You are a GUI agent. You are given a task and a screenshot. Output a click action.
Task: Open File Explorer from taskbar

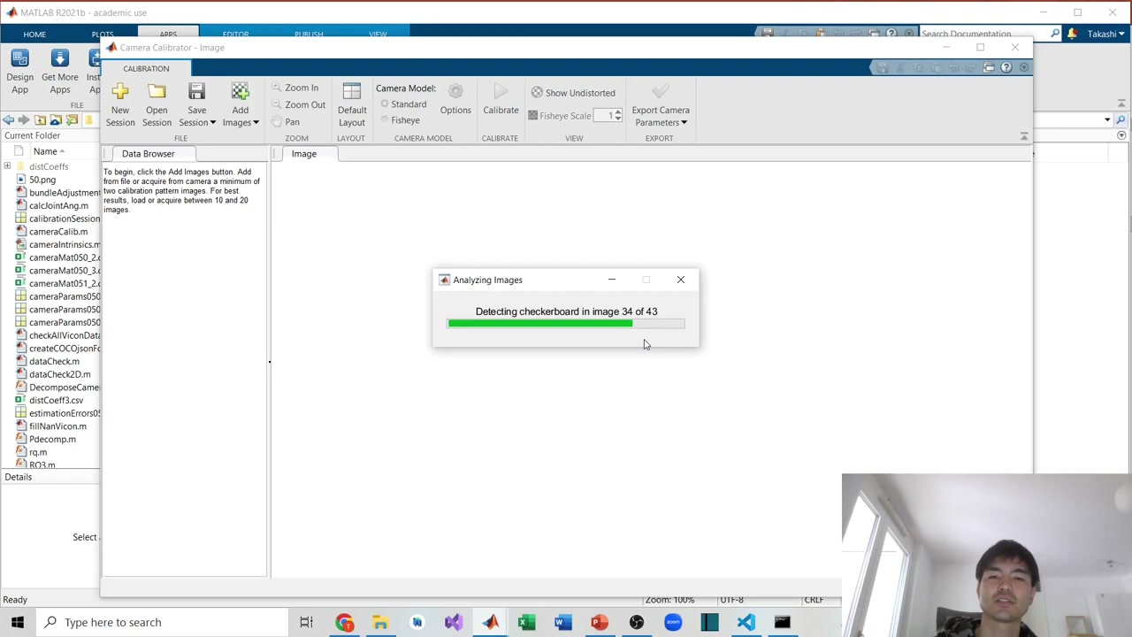(x=380, y=622)
